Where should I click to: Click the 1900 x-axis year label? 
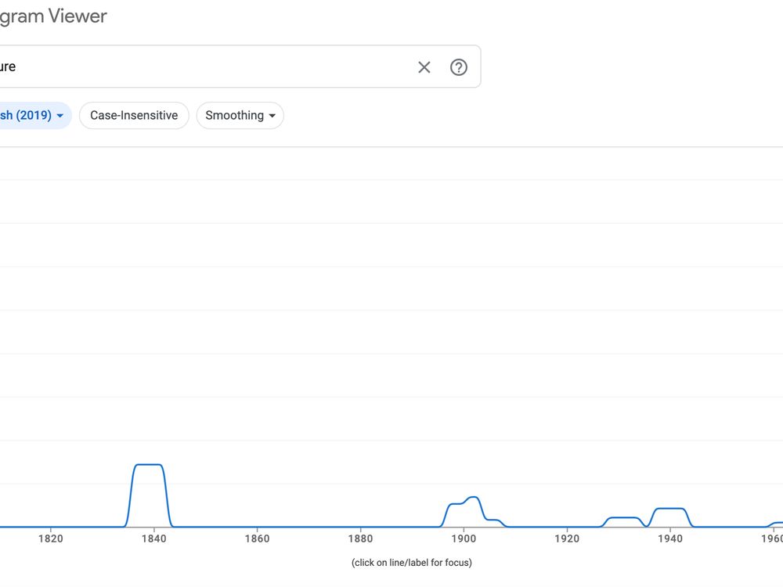point(464,538)
